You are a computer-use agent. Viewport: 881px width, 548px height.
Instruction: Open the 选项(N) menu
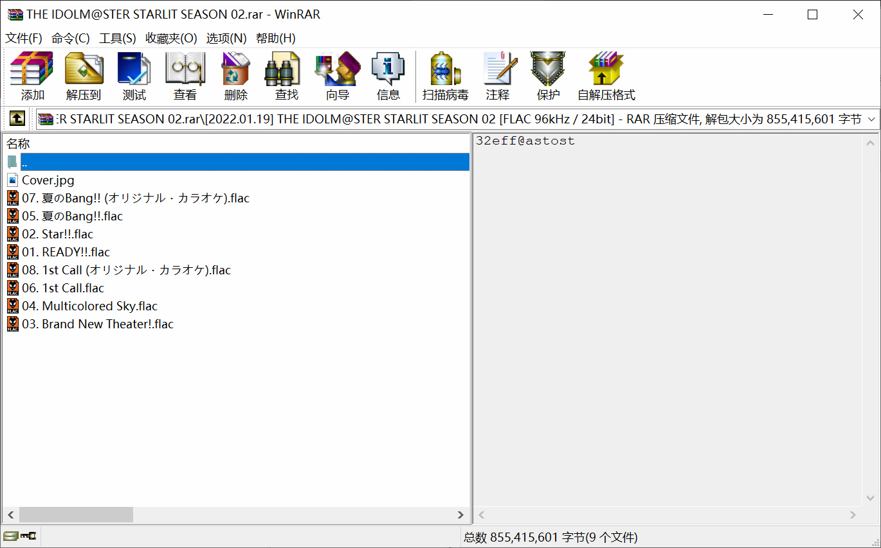point(226,38)
